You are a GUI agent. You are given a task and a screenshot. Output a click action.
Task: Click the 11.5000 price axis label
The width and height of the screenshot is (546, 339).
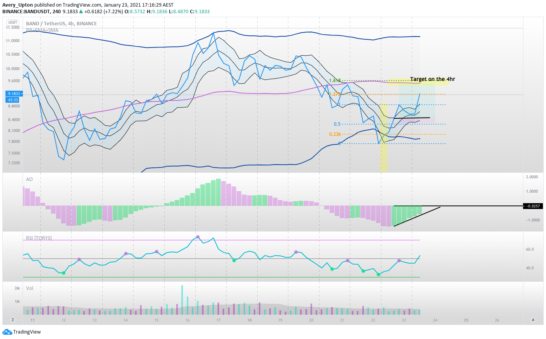tap(13, 28)
